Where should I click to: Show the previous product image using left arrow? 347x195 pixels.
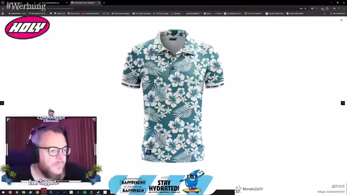tap(2, 103)
